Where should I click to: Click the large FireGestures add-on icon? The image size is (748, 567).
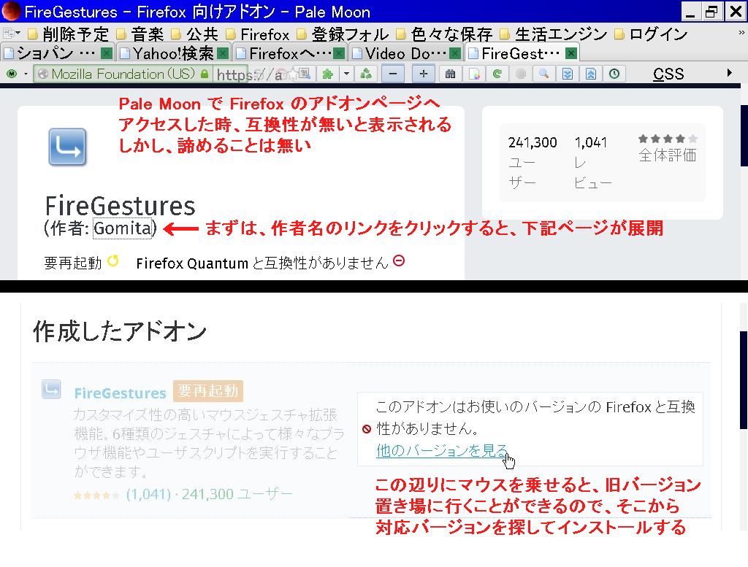pos(67,147)
